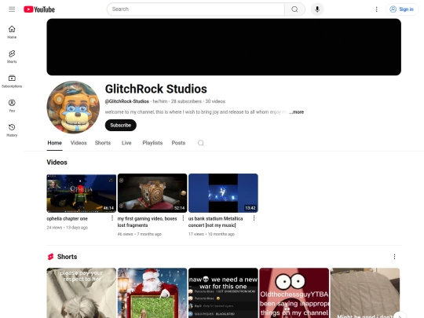
Task: Open 'please pay your respect' short
Action: tap(82, 293)
